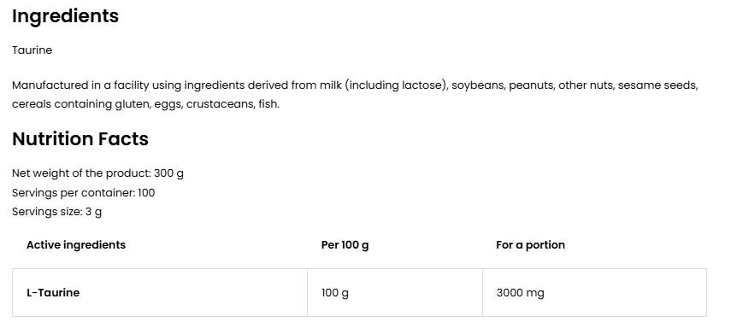This screenshot has height=334, width=731.
Task: Select the word 'crustaceans' in allergen text
Action: click(x=221, y=104)
